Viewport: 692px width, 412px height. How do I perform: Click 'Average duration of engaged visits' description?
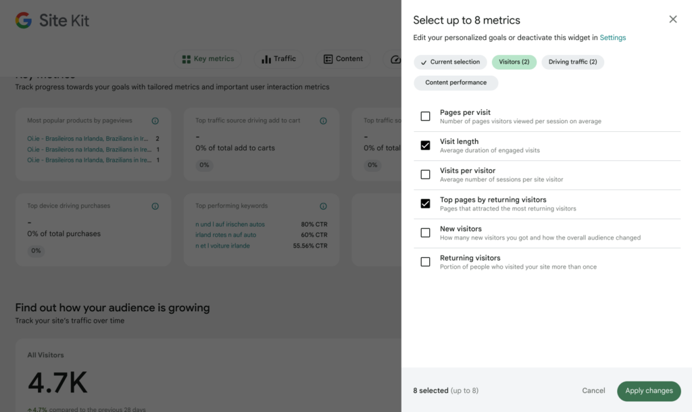pyautogui.click(x=490, y=151)
